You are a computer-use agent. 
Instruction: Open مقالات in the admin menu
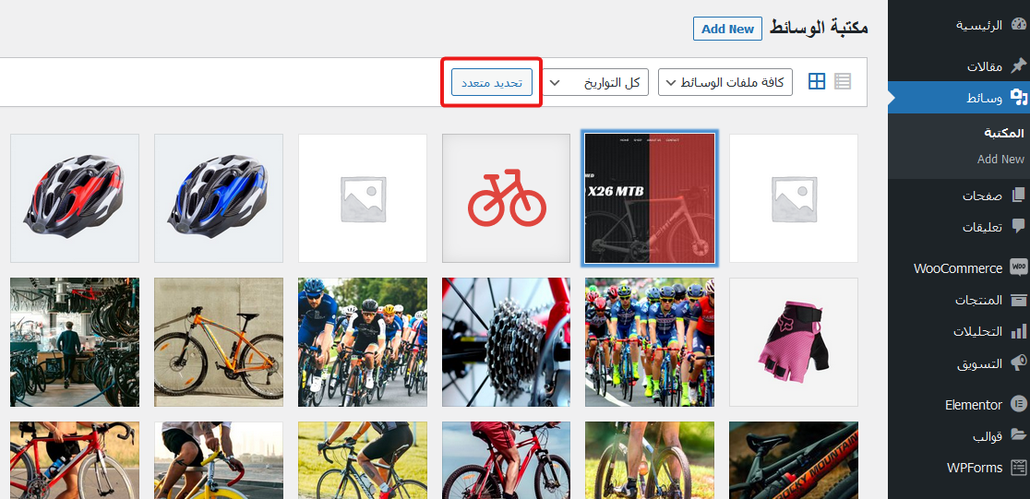(x=985, y=66)
